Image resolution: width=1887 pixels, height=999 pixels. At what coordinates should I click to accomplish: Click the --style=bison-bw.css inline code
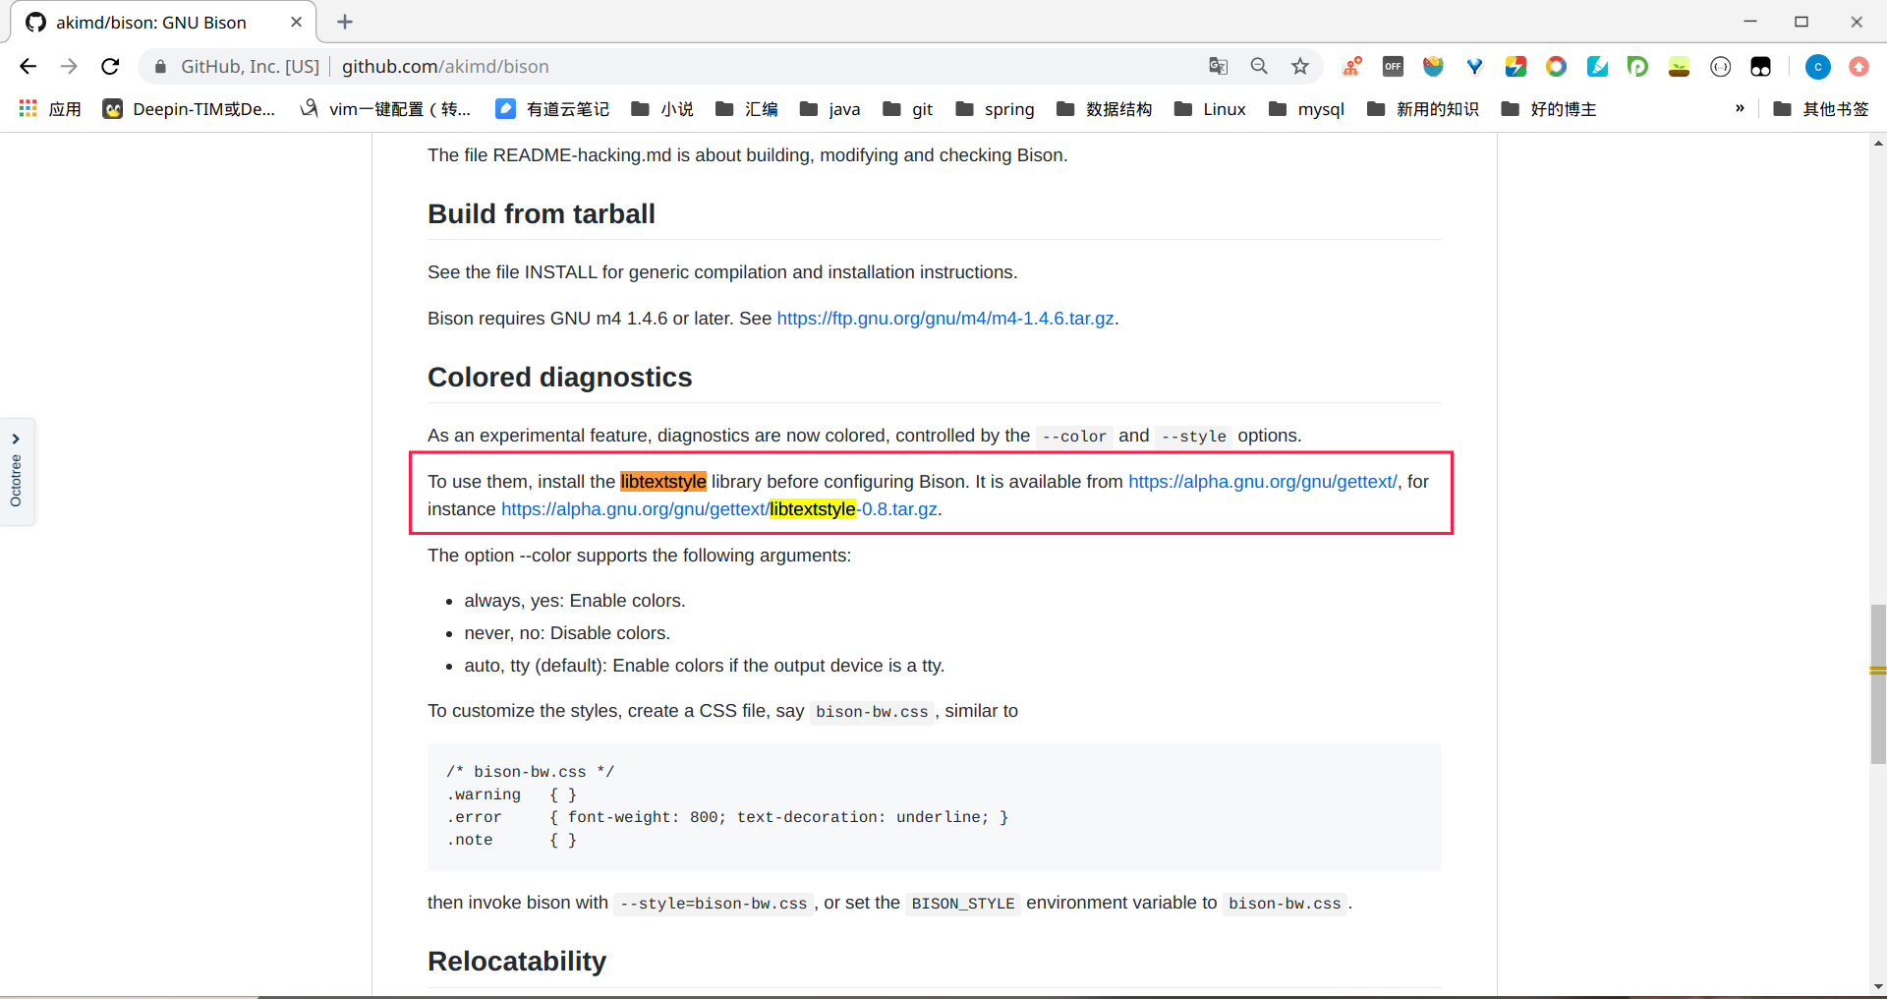pos(714,904)
